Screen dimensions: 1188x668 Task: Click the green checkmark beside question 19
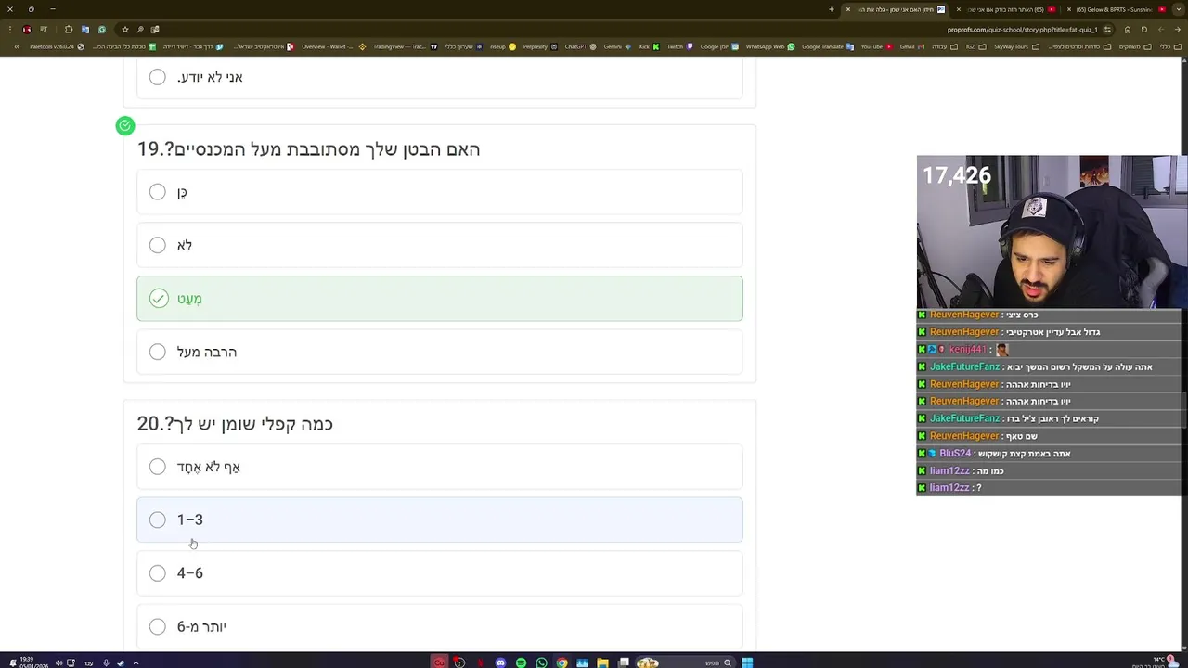[125, 125]
